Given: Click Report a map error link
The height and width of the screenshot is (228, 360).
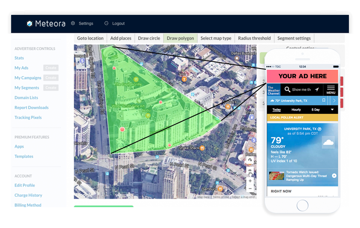Looking at the screenshot, I should tap(243, 197).
